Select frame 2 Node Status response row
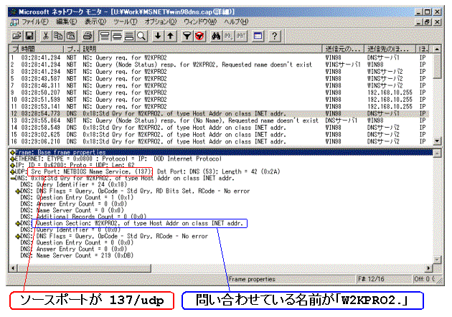The height and width of the screenshot is (317, 452). click(x=220, y=65)
